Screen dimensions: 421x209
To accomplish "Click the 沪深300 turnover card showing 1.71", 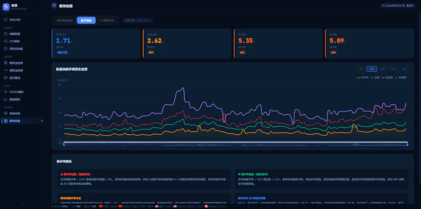I will point(96,44).
